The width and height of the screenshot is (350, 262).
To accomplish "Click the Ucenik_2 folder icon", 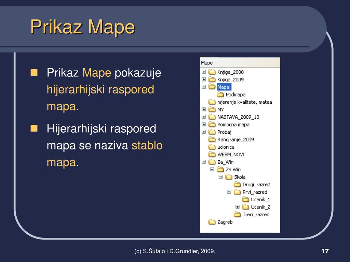I will click(x=245, y=207).
